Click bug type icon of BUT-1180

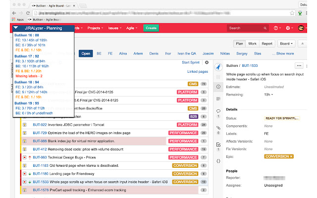pos(24,174)
